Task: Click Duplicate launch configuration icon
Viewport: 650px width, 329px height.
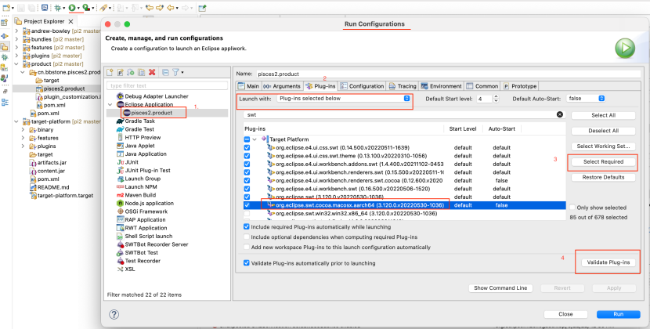Action: tap(141, 72)
